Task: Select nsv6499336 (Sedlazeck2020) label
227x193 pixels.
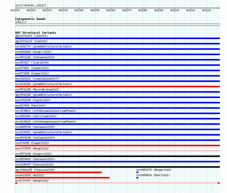Action: [x=35, y=127]
